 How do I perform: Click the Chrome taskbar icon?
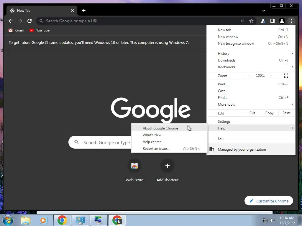point(62,220)
